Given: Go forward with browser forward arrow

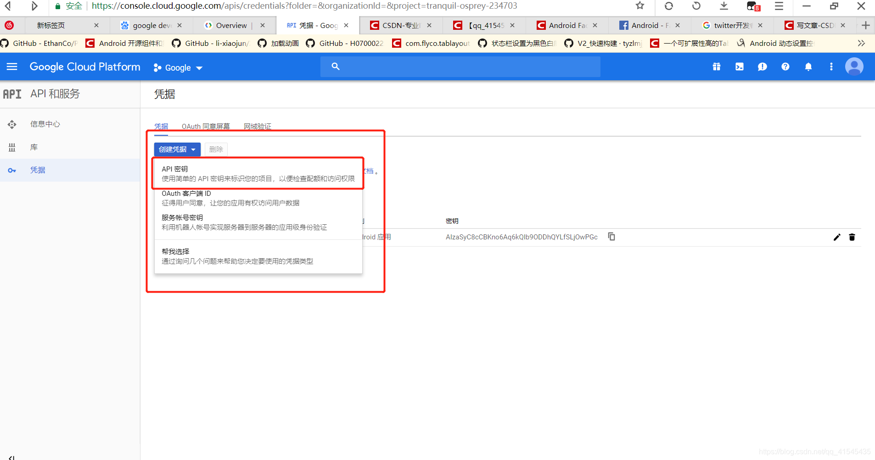Looking at the screenshot, I should click(34, 6).
